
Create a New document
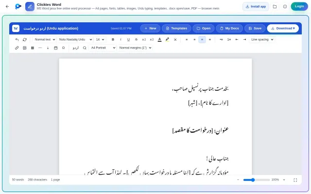[x=150, y=28]
